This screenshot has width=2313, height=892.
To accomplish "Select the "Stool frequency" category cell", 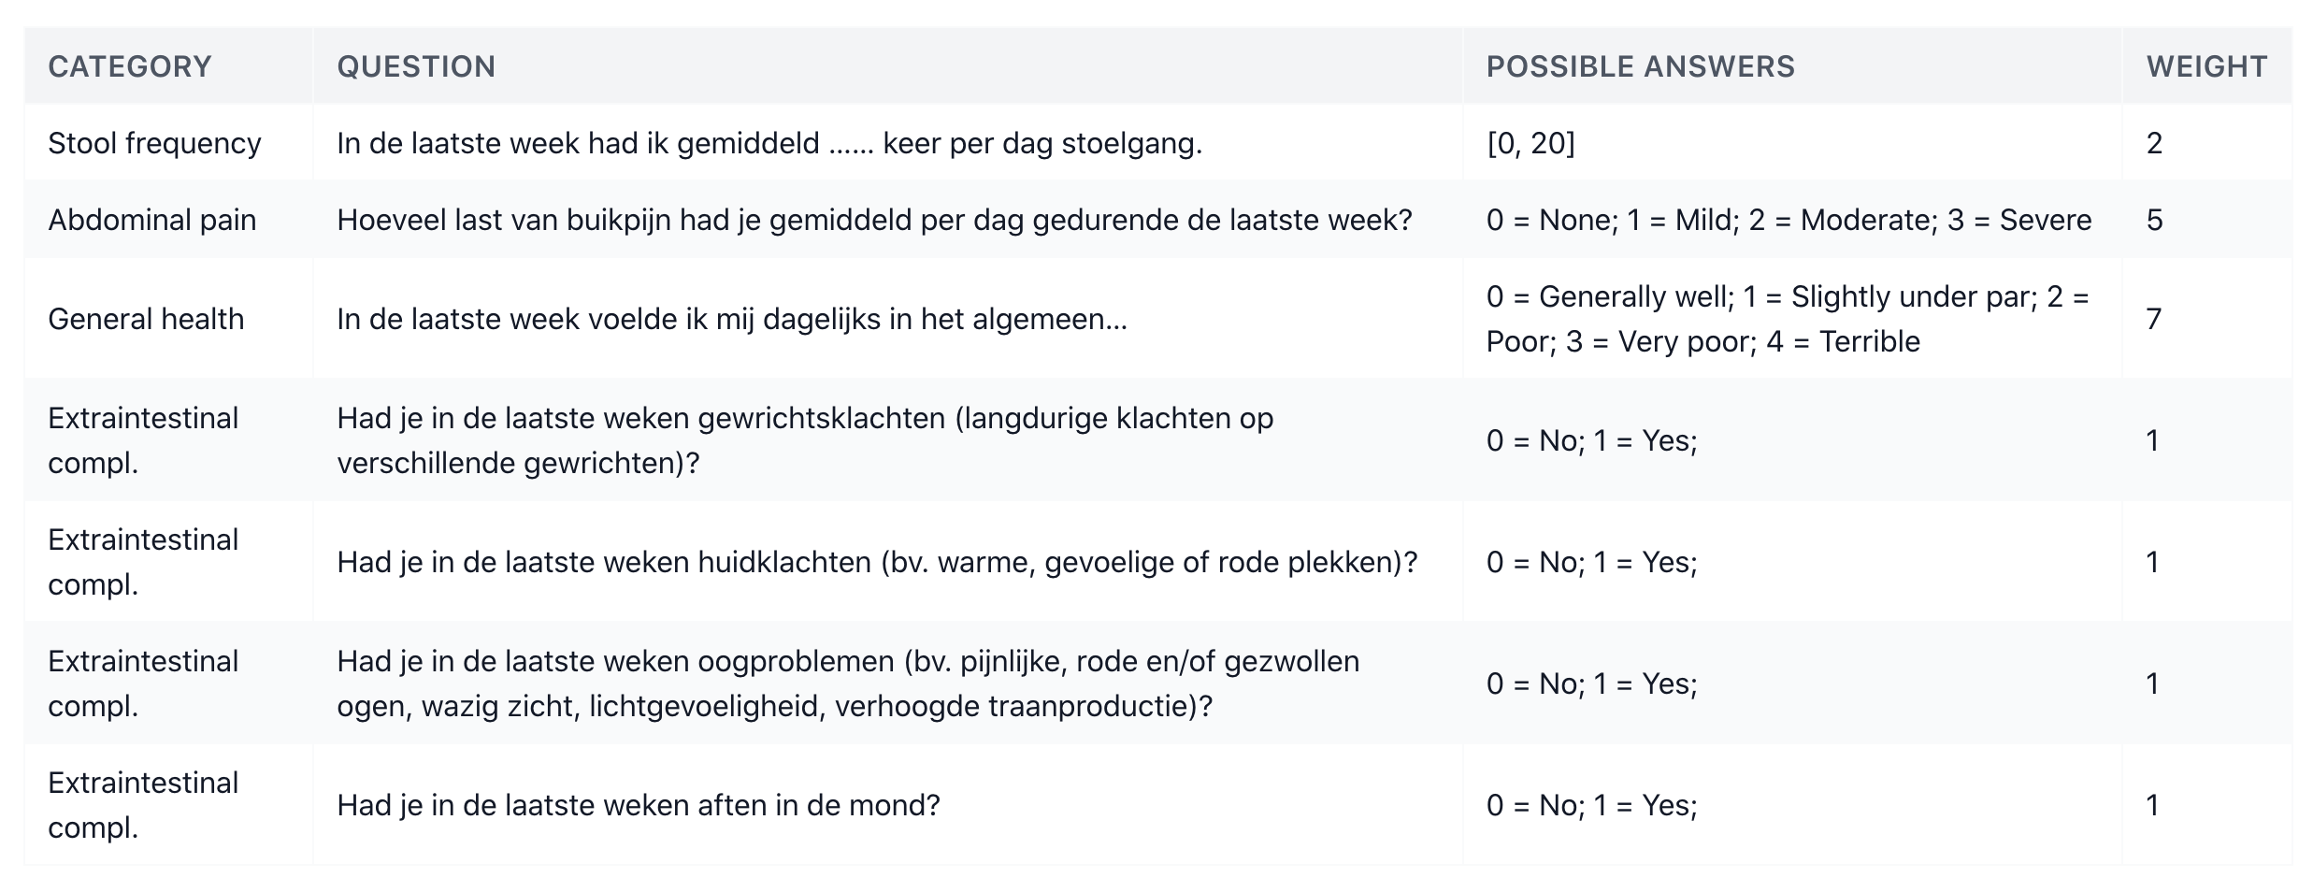I will 154,143.
